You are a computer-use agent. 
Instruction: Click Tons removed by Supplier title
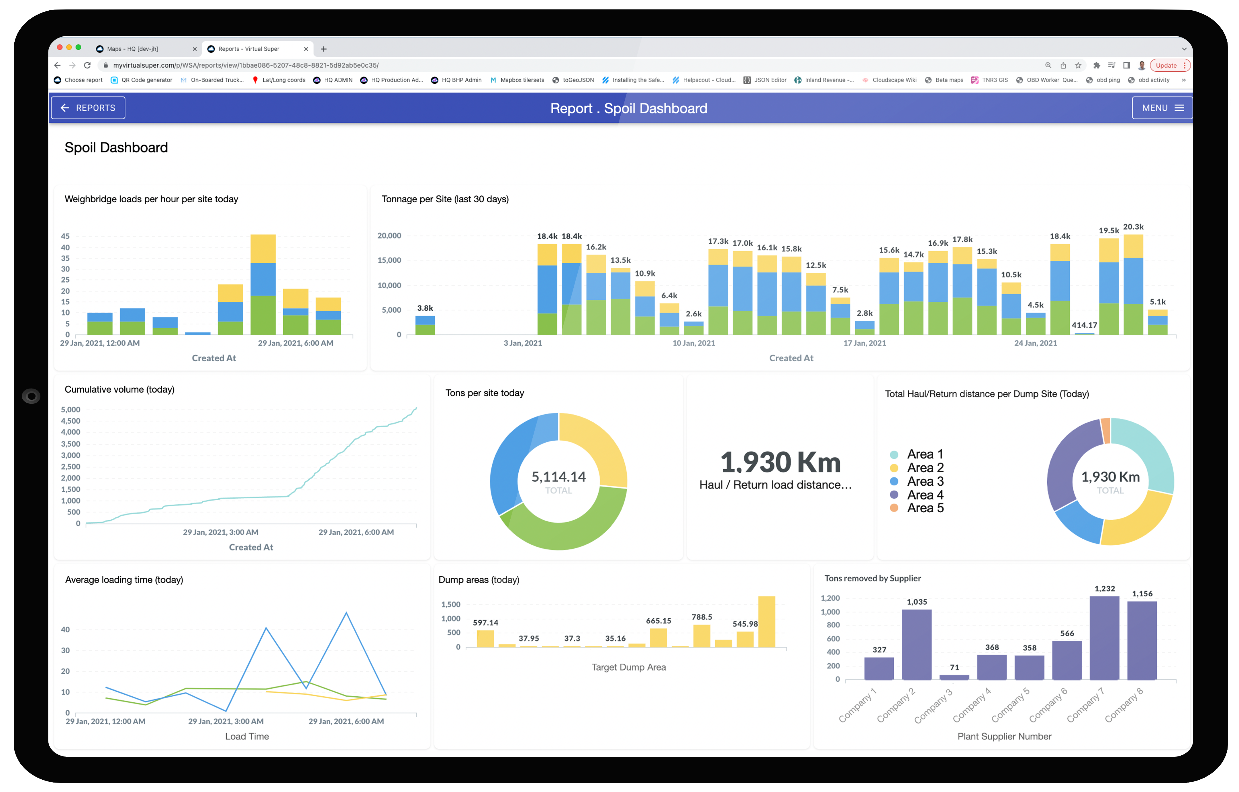click(873, 579)
